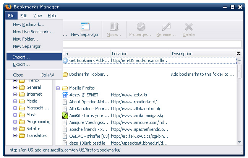Choose New Bookmark from File menu
This screenshot has height=158, width=248.
pyautogui.click(x=34, y=24)
